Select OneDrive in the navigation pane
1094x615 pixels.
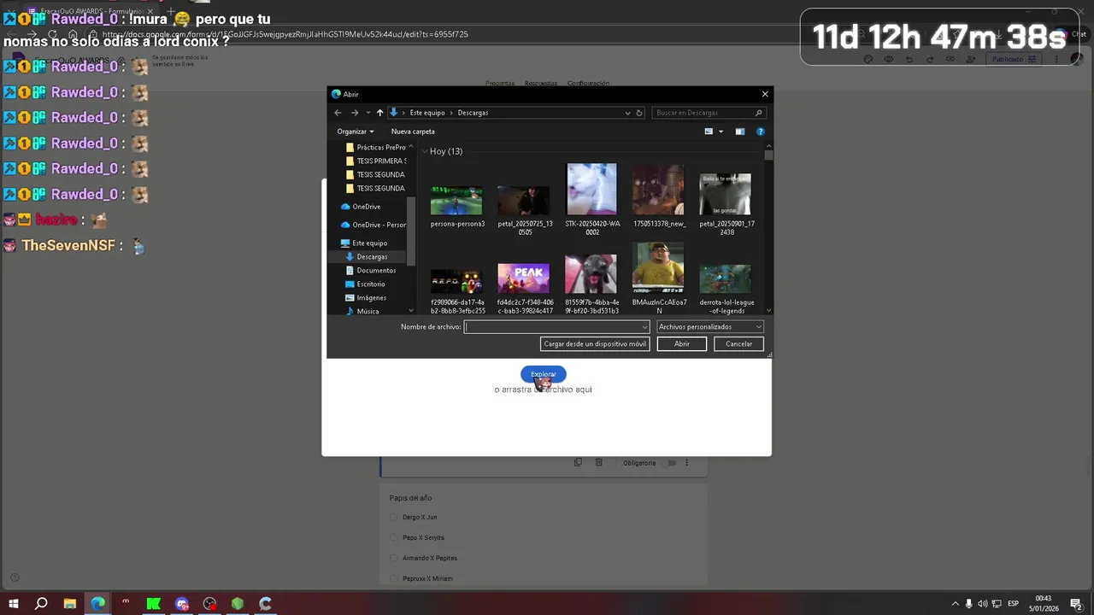click(x=361, y=207)
